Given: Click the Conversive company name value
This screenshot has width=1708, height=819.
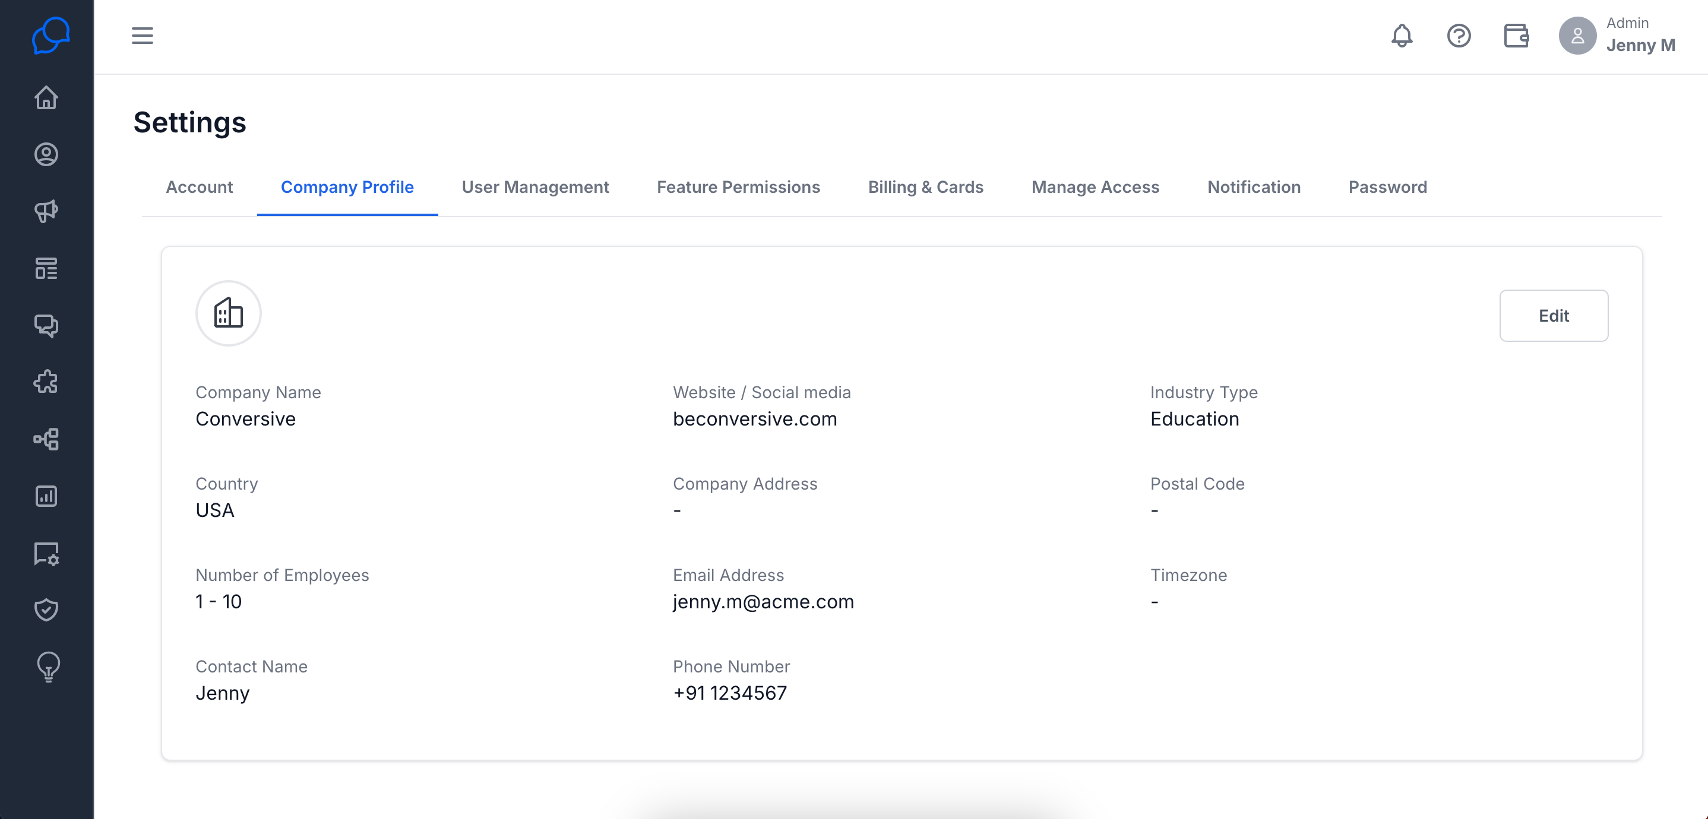Looking at the screenshot, I should coord(245,419).
